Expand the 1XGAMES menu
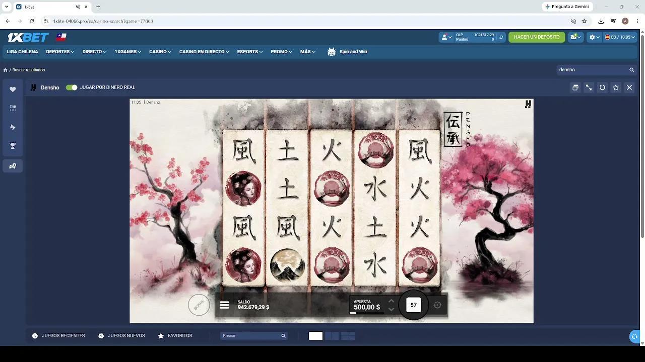 (x=127, y=52)
